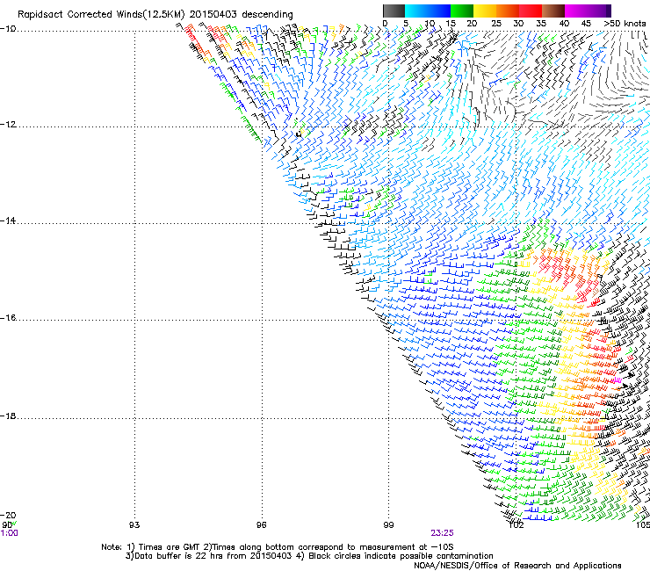Viewport: 650px width, 571px height.
Task: Click the '0' legend scale label
Action: (385, 24)
